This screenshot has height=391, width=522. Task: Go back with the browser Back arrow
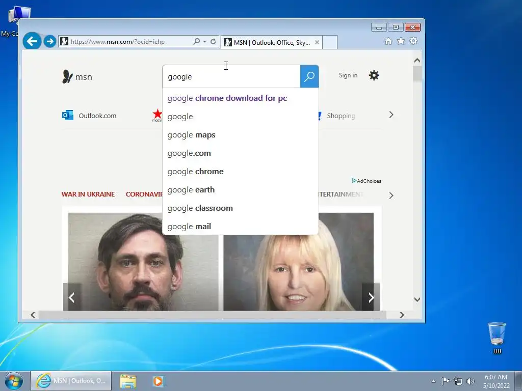pyautogui.click(x=32, y=41)
